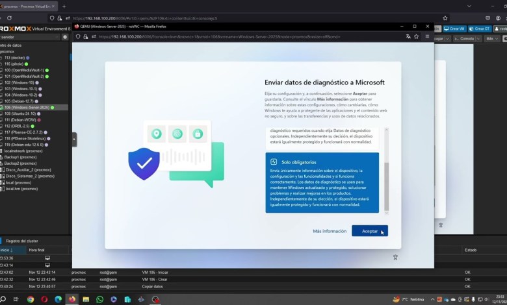Select 102 (Windows-10) VM in tree
Screen dimensions: 507x305
click(x=21, y=82)
